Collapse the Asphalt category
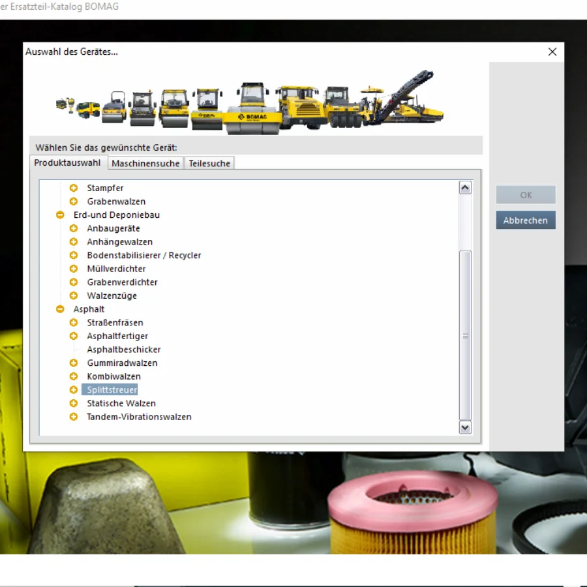 [x=60, y=309]
